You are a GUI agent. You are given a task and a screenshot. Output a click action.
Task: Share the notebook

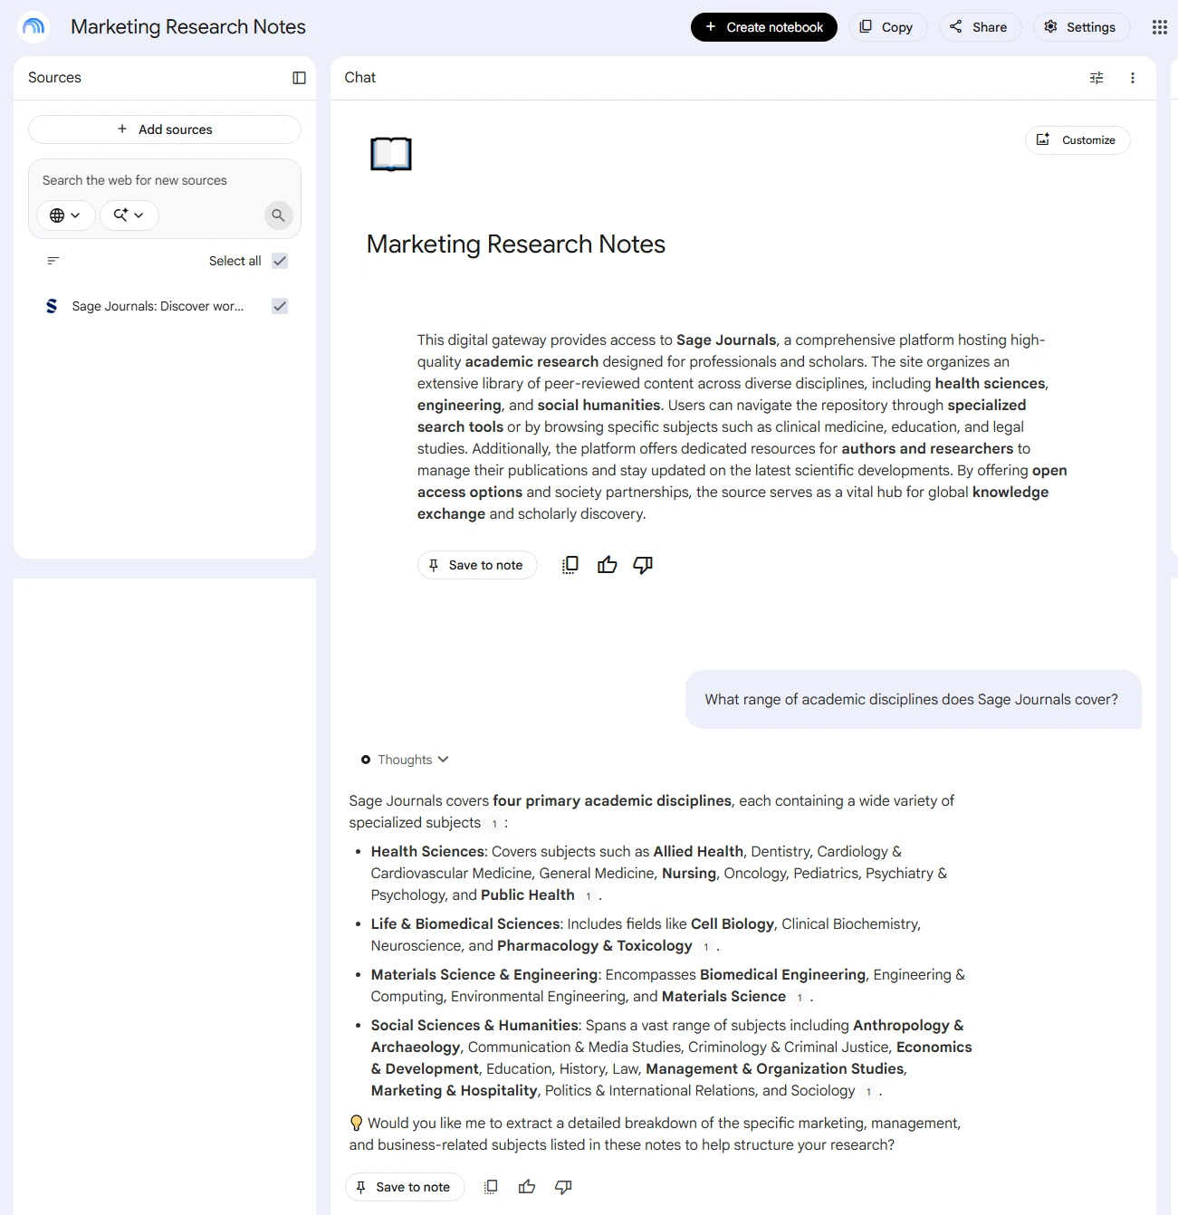coord(980,27)
